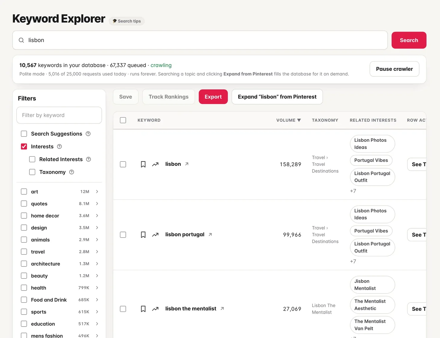The width and height of the screenshot is (440, 338).
Task: Focus the Filter by keyword field
Action: coord(59,115)
